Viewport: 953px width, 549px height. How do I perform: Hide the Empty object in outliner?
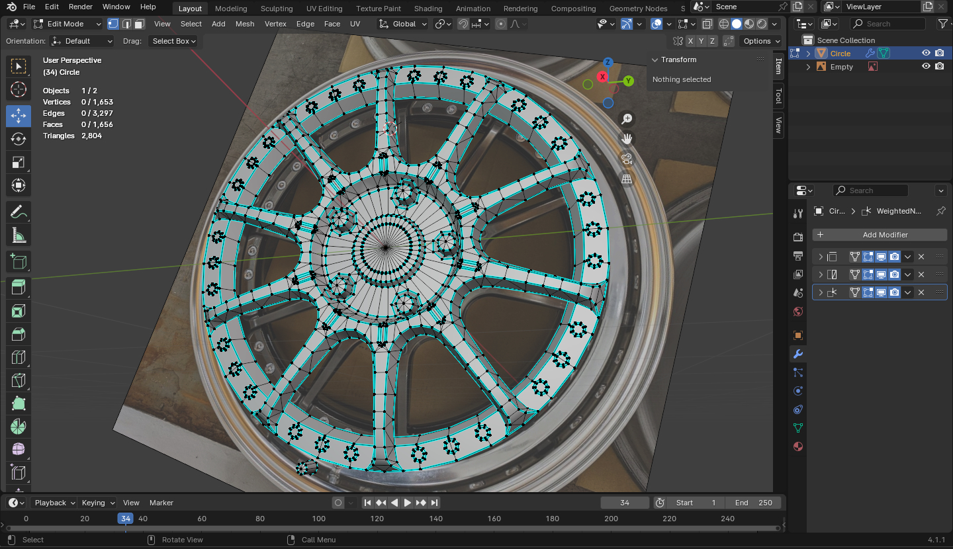(x=926, y=67)
